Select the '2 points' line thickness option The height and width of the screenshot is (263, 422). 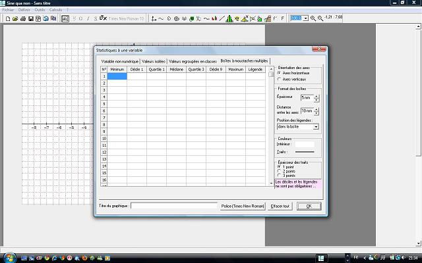pos(278,171)
